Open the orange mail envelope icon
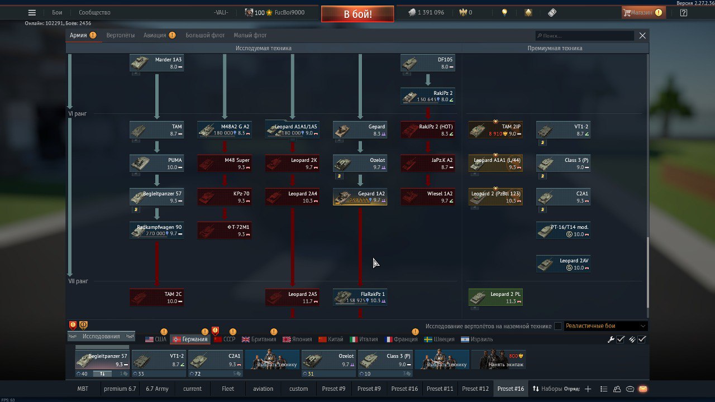The image size is (715, 402). point(643,389)
